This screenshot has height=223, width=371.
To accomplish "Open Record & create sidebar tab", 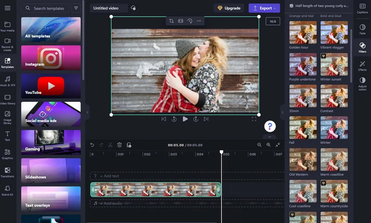I will 7,45.
